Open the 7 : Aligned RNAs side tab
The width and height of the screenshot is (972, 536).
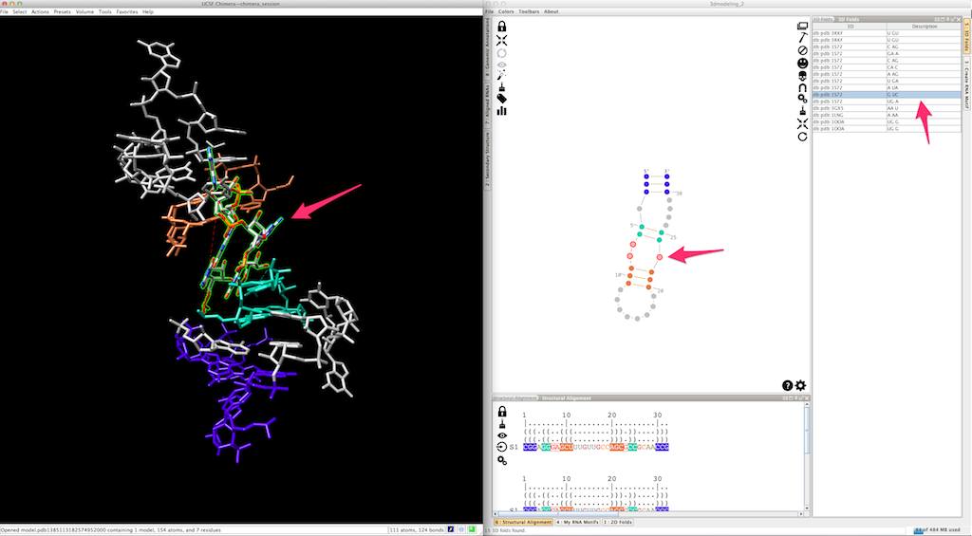pos(488,103)
